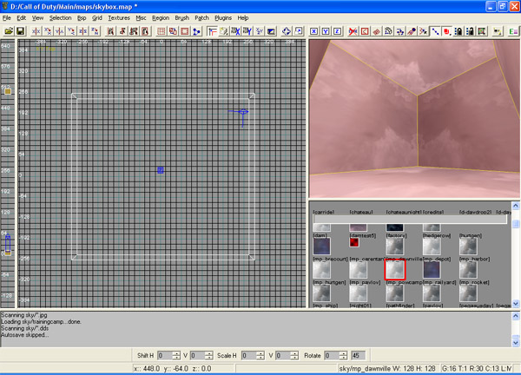Select the hedgerow sky texture thumbnail

(432, 247)
